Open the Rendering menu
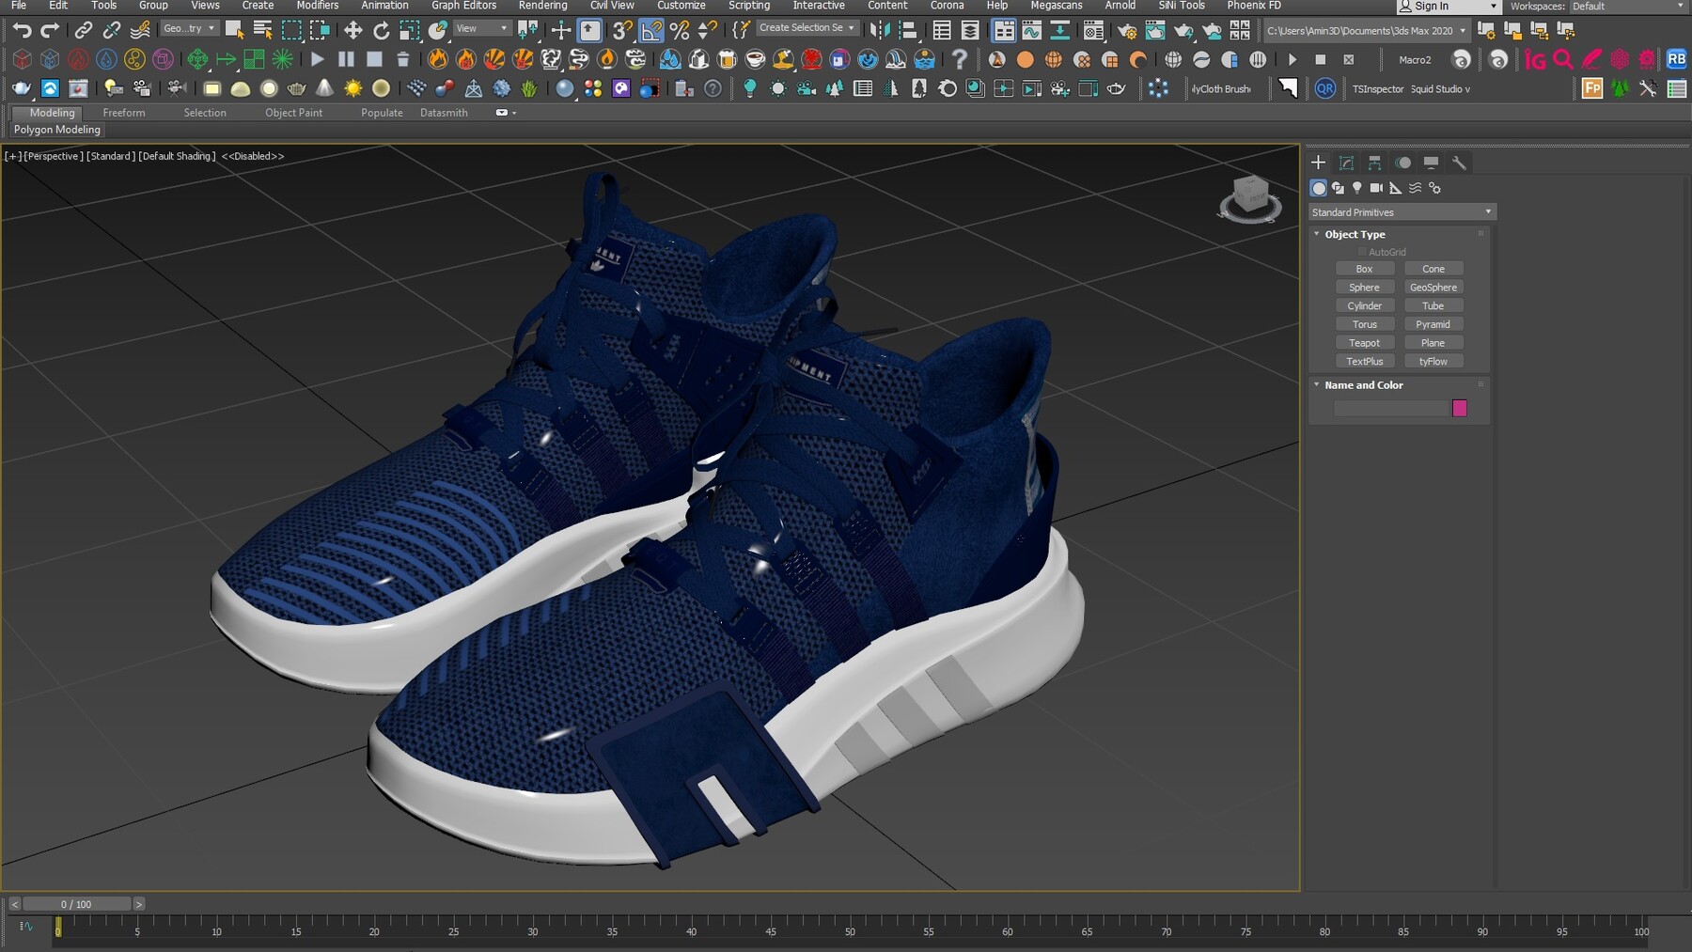The width and height of the screenshot is (1692, 952). point(542,6)
